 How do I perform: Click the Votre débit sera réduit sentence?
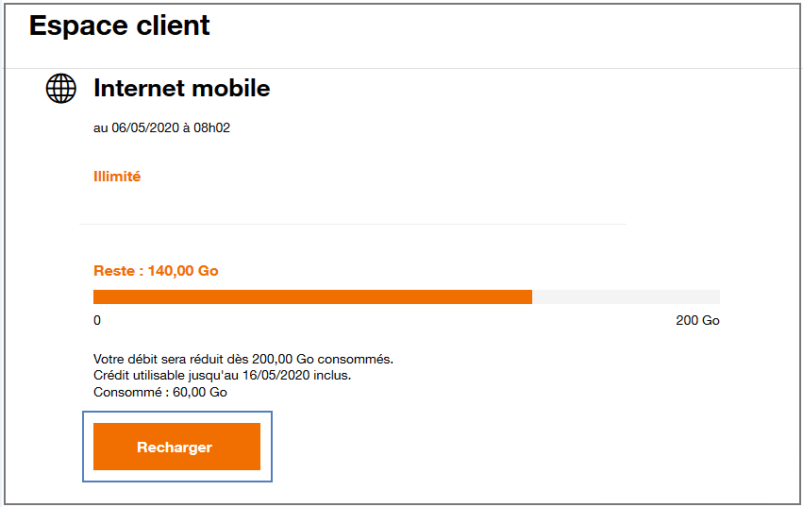point(243,359)
